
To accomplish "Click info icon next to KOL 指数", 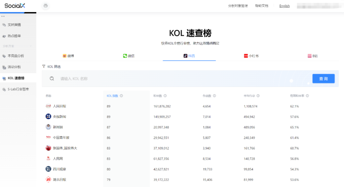I will [121, 96].
